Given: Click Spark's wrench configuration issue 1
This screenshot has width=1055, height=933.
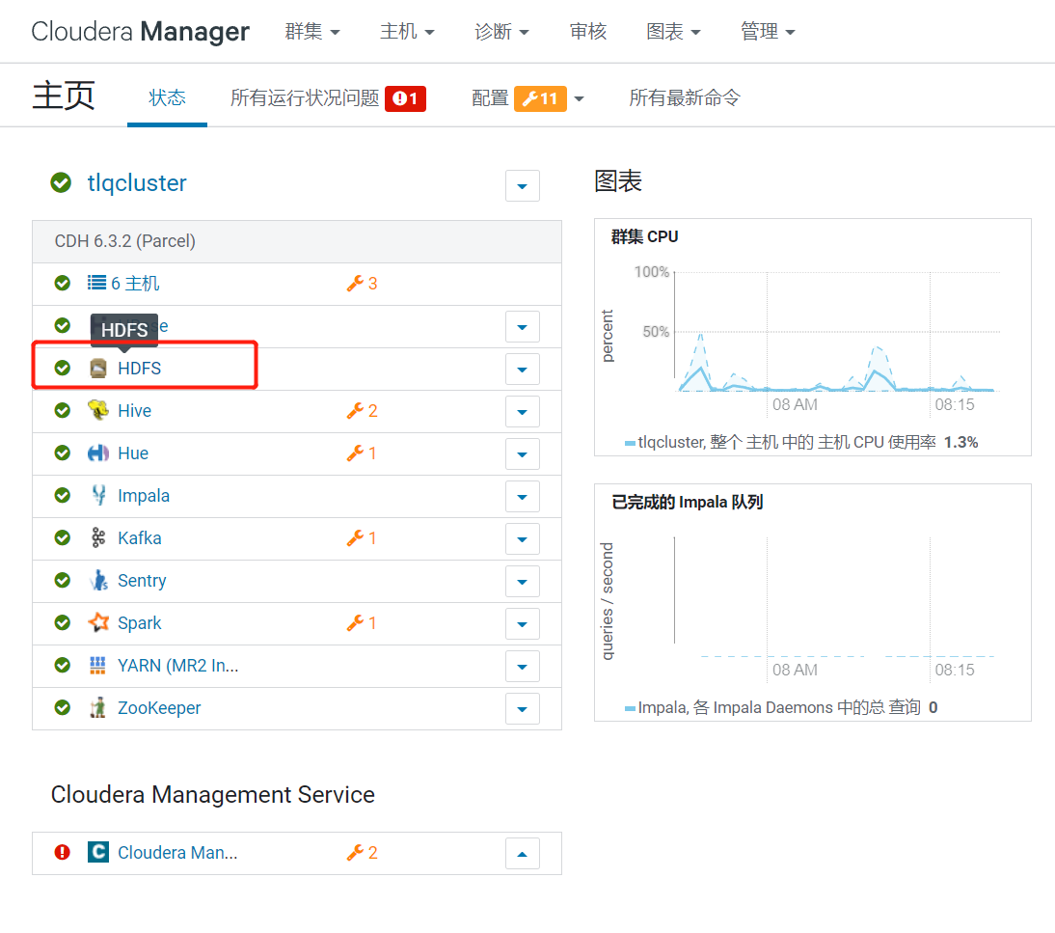Looking at the screenshot, I should (x=362, y=622).
